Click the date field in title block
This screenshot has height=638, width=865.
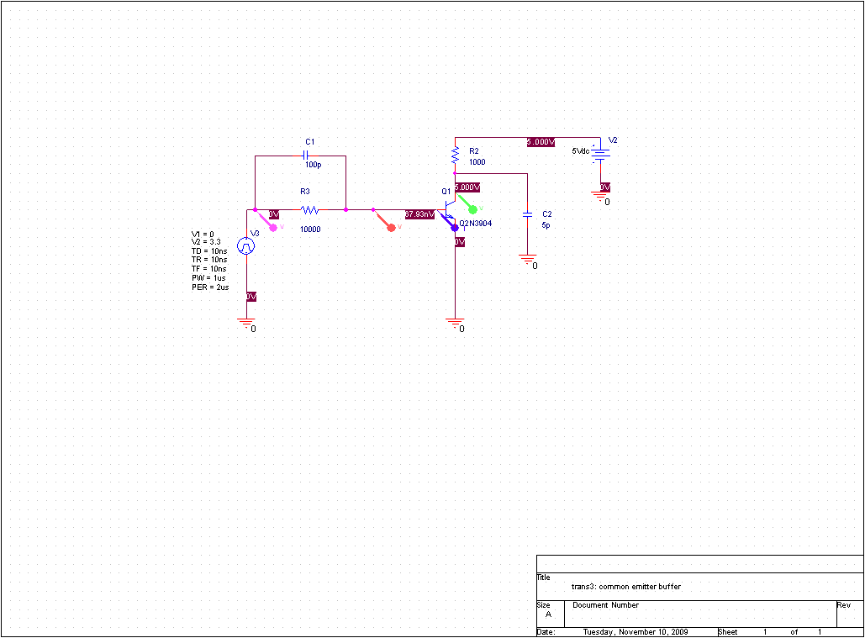(636, 632)
